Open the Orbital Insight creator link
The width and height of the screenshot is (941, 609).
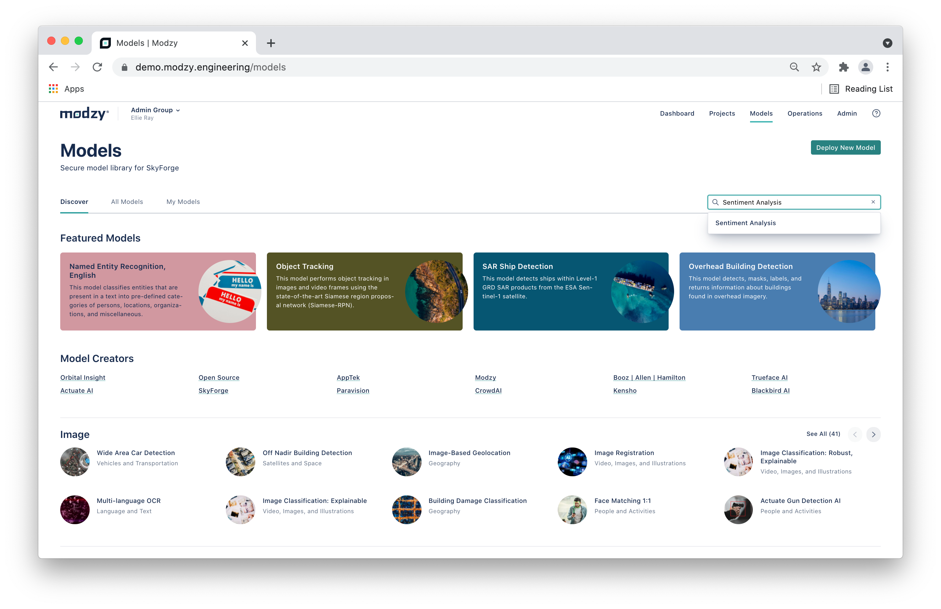pos(82,377)
